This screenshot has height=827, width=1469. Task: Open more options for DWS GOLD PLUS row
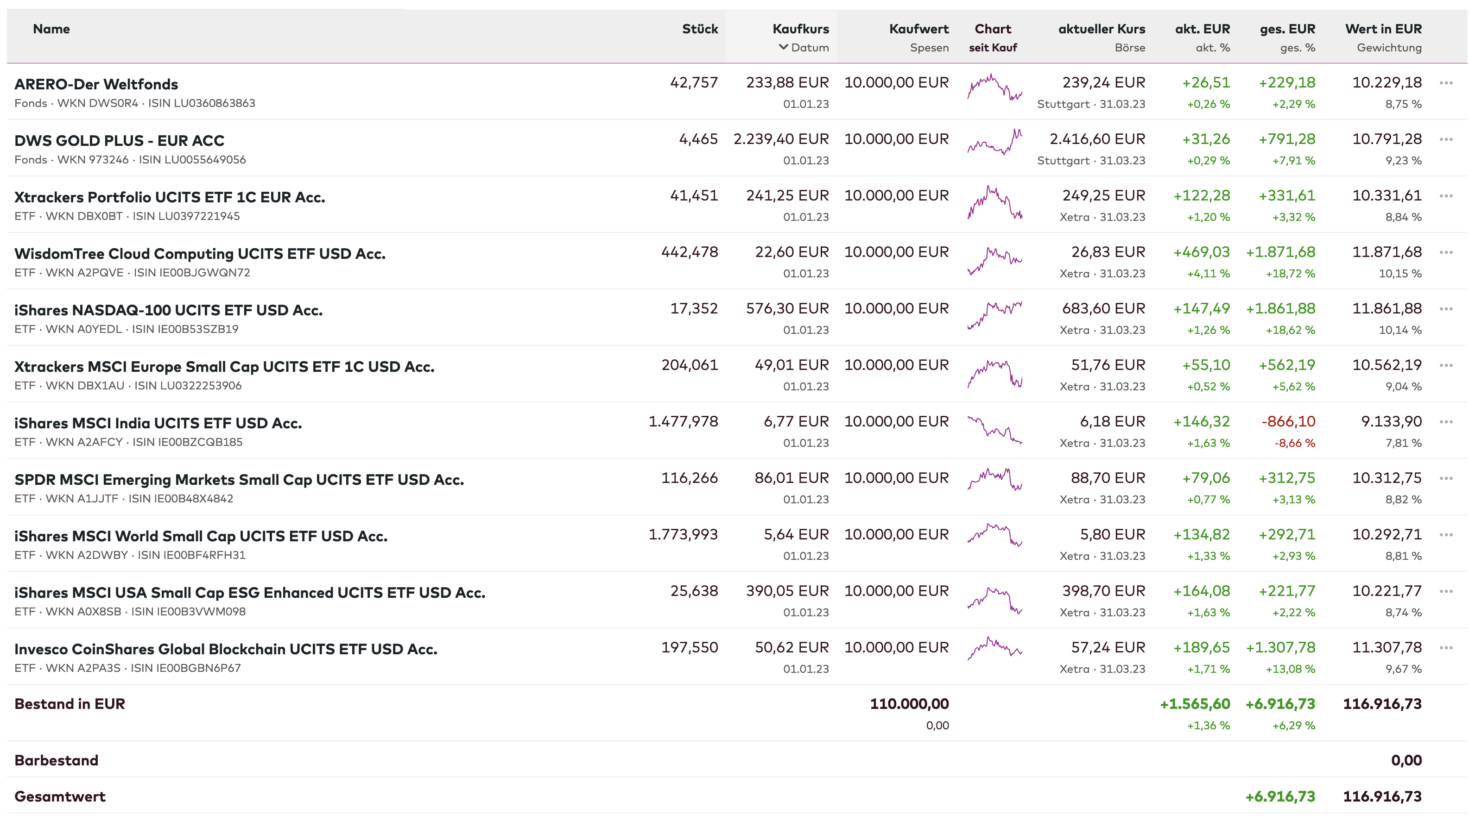pyautogui.click(x=1446, y=140)
